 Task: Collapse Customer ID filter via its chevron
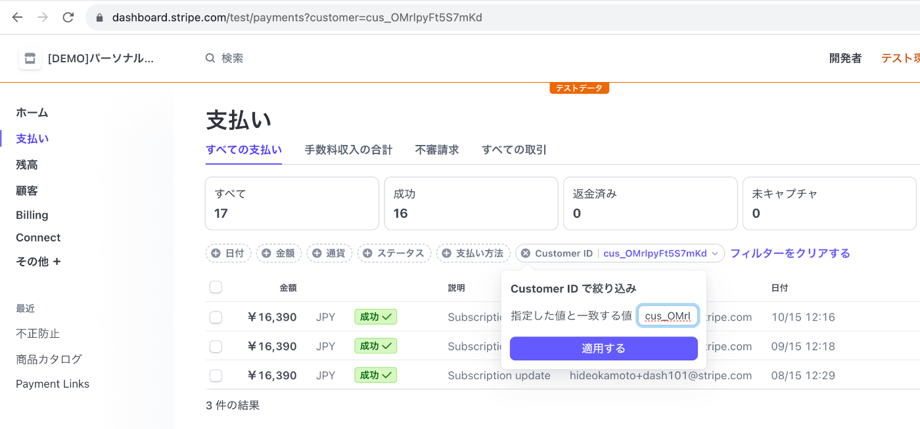pos(715,254)
